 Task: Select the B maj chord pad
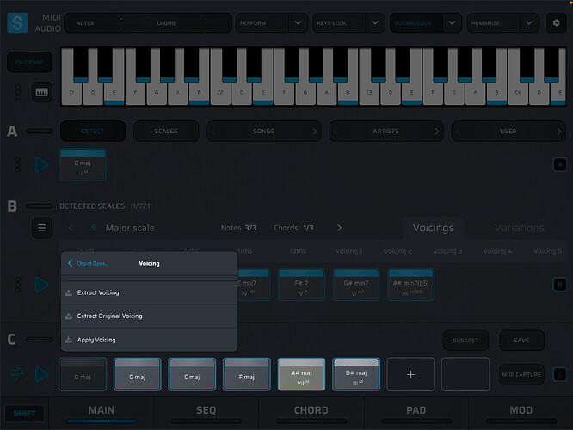point(83,165)
